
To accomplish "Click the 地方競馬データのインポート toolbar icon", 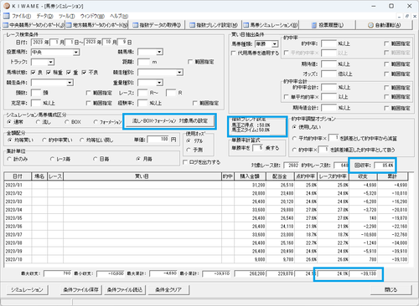I will [69, 25].
